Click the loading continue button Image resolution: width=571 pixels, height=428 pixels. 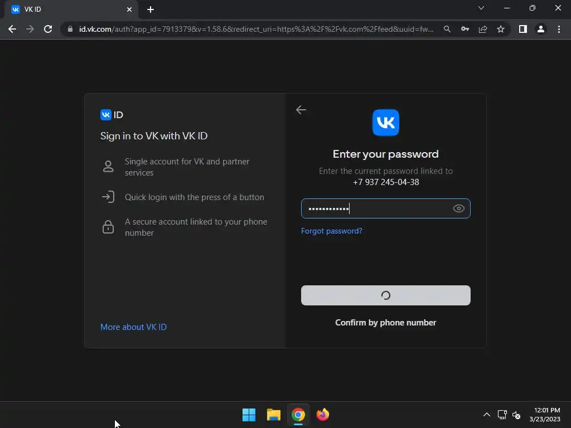386,295
